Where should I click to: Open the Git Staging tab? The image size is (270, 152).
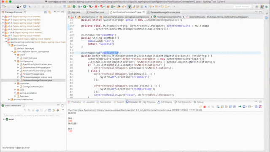165,102
